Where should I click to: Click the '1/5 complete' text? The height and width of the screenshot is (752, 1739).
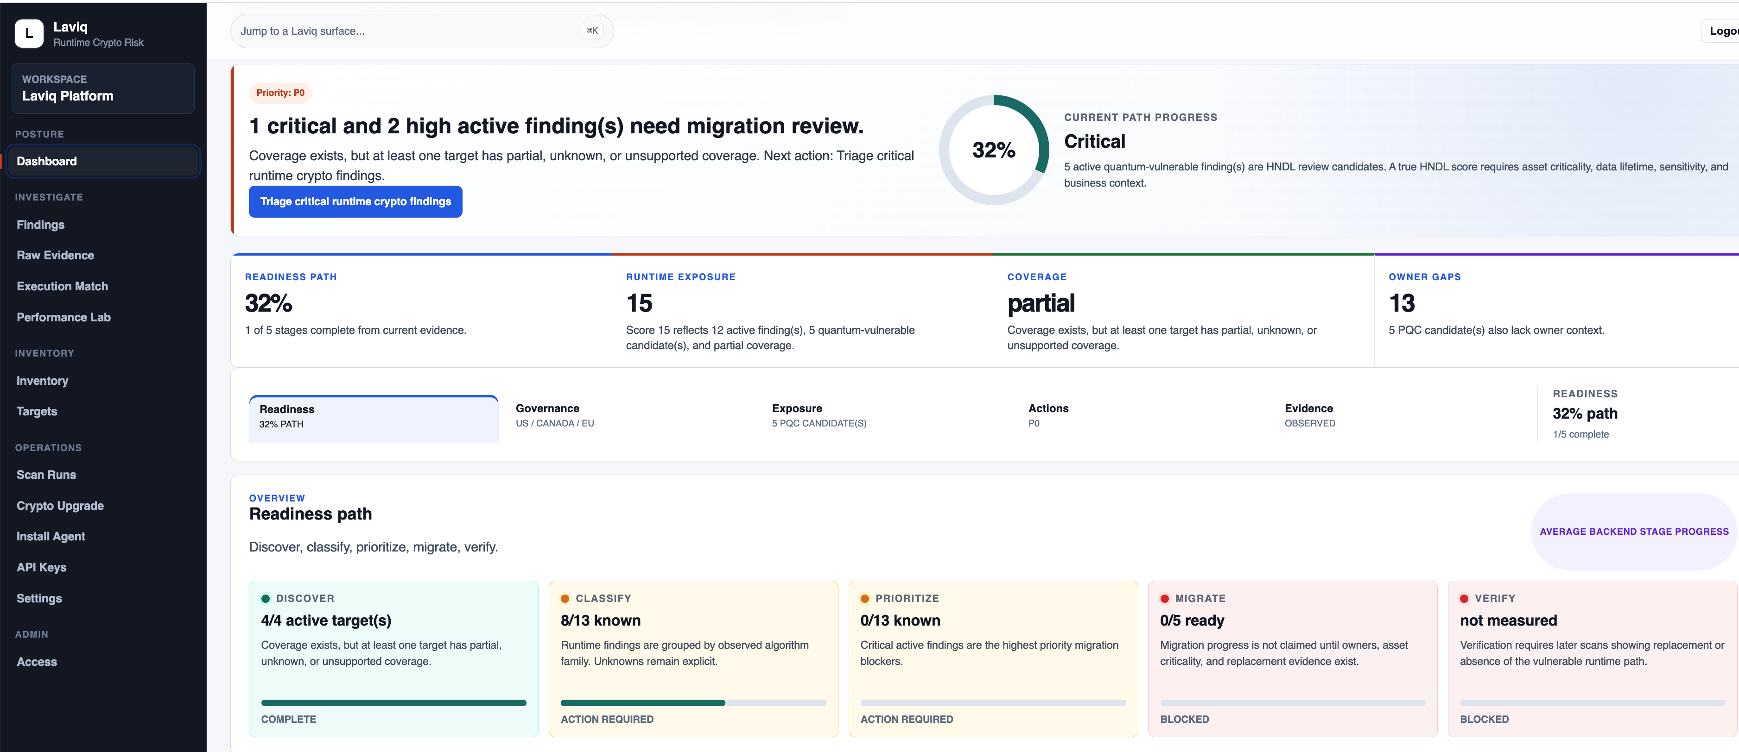pyautogui.click(x=1580, y=434)
